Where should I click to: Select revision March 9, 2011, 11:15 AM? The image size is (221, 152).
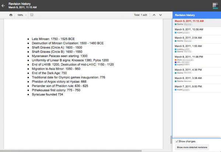click(197, 23)
